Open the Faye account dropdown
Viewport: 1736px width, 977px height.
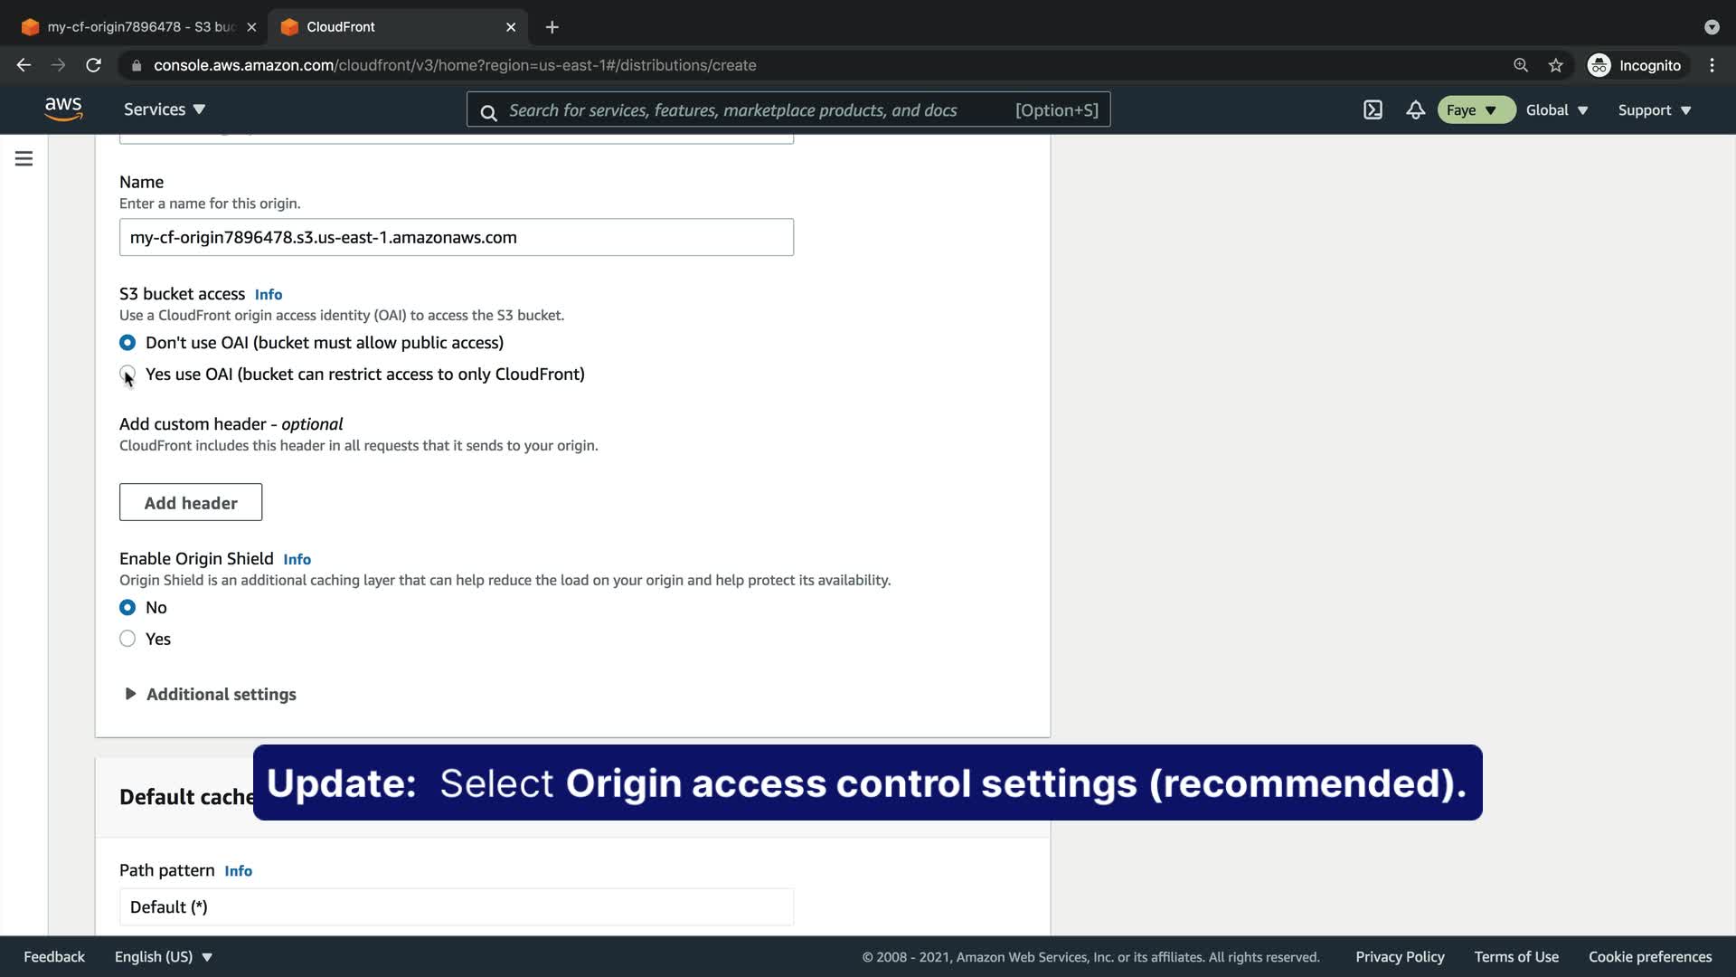(1475, 110)
